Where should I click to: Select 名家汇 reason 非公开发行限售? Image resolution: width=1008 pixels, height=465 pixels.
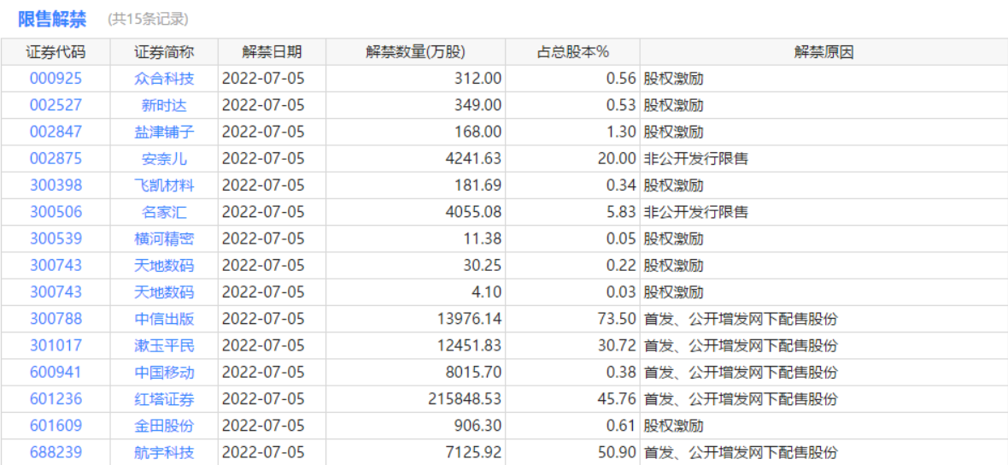[x=695, y=212]
